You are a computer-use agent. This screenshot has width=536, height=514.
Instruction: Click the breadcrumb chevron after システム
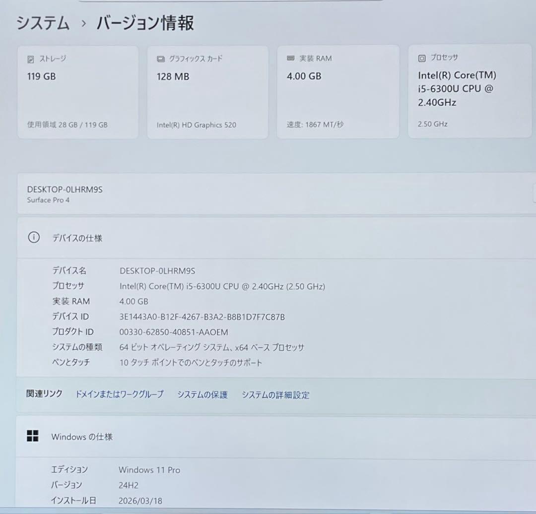click(x=84, y=24)
